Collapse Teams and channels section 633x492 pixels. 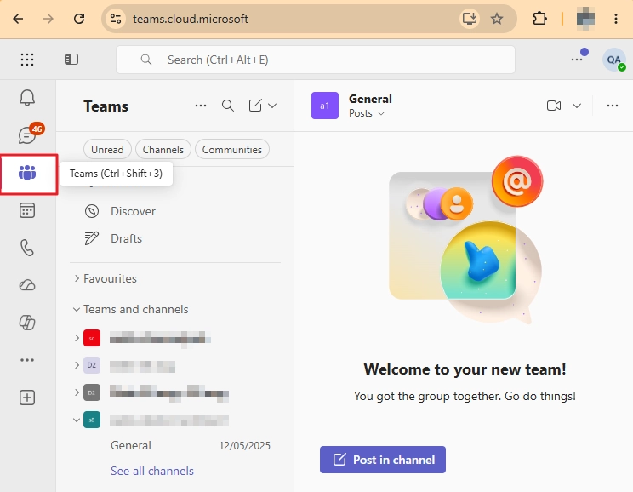(77, 310)
